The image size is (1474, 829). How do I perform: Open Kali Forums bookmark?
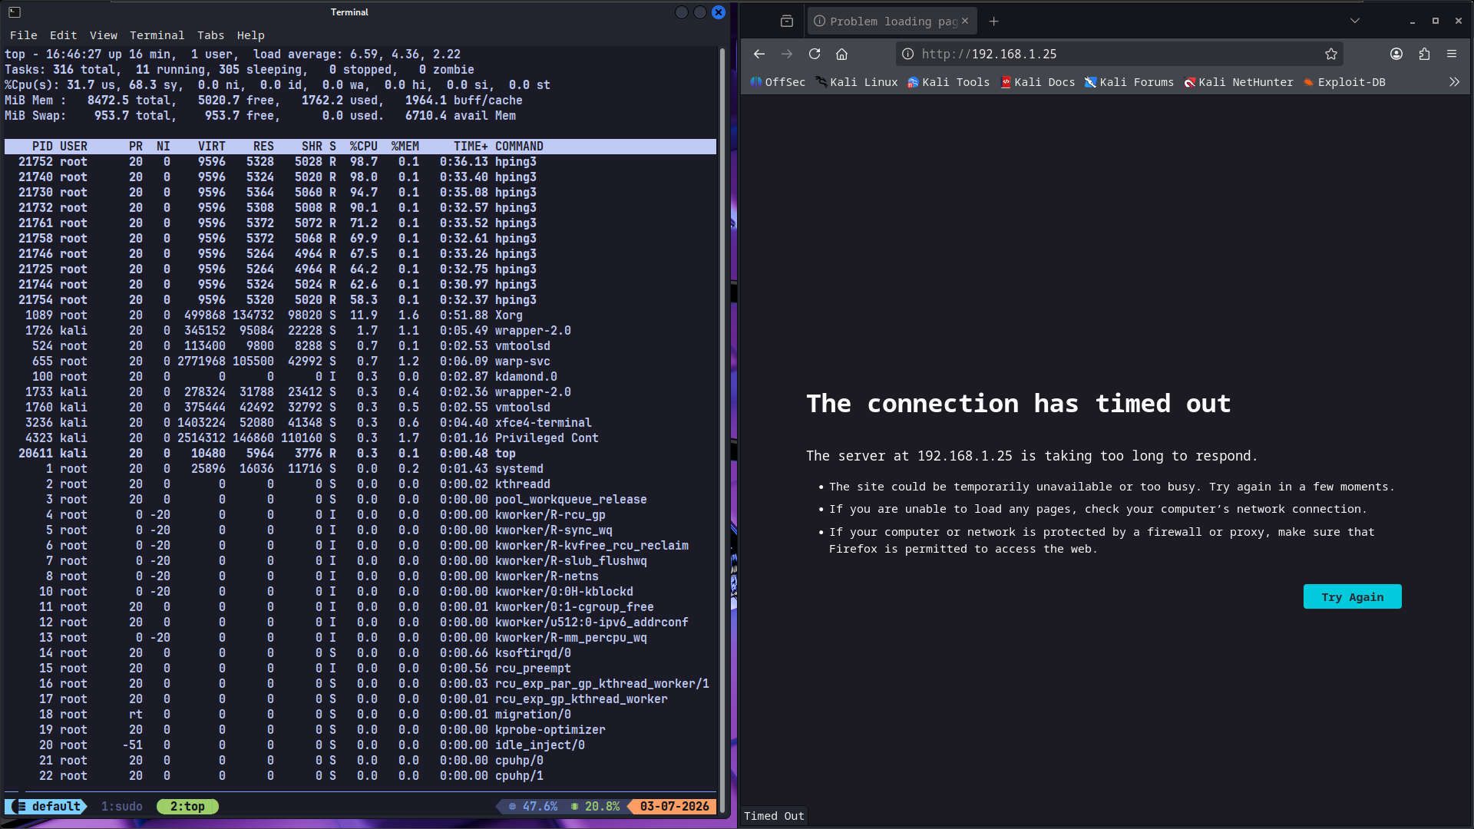pyautogui.click(x=1129, y=82)
